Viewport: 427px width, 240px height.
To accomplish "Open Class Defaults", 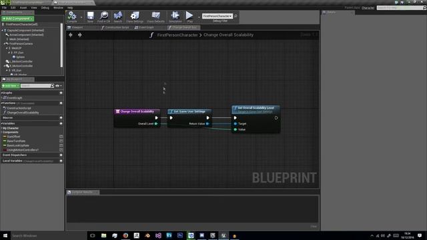I will 155,17.
